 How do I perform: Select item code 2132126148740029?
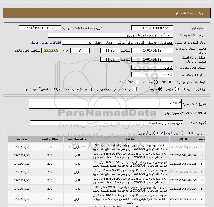tap(183, 155)
